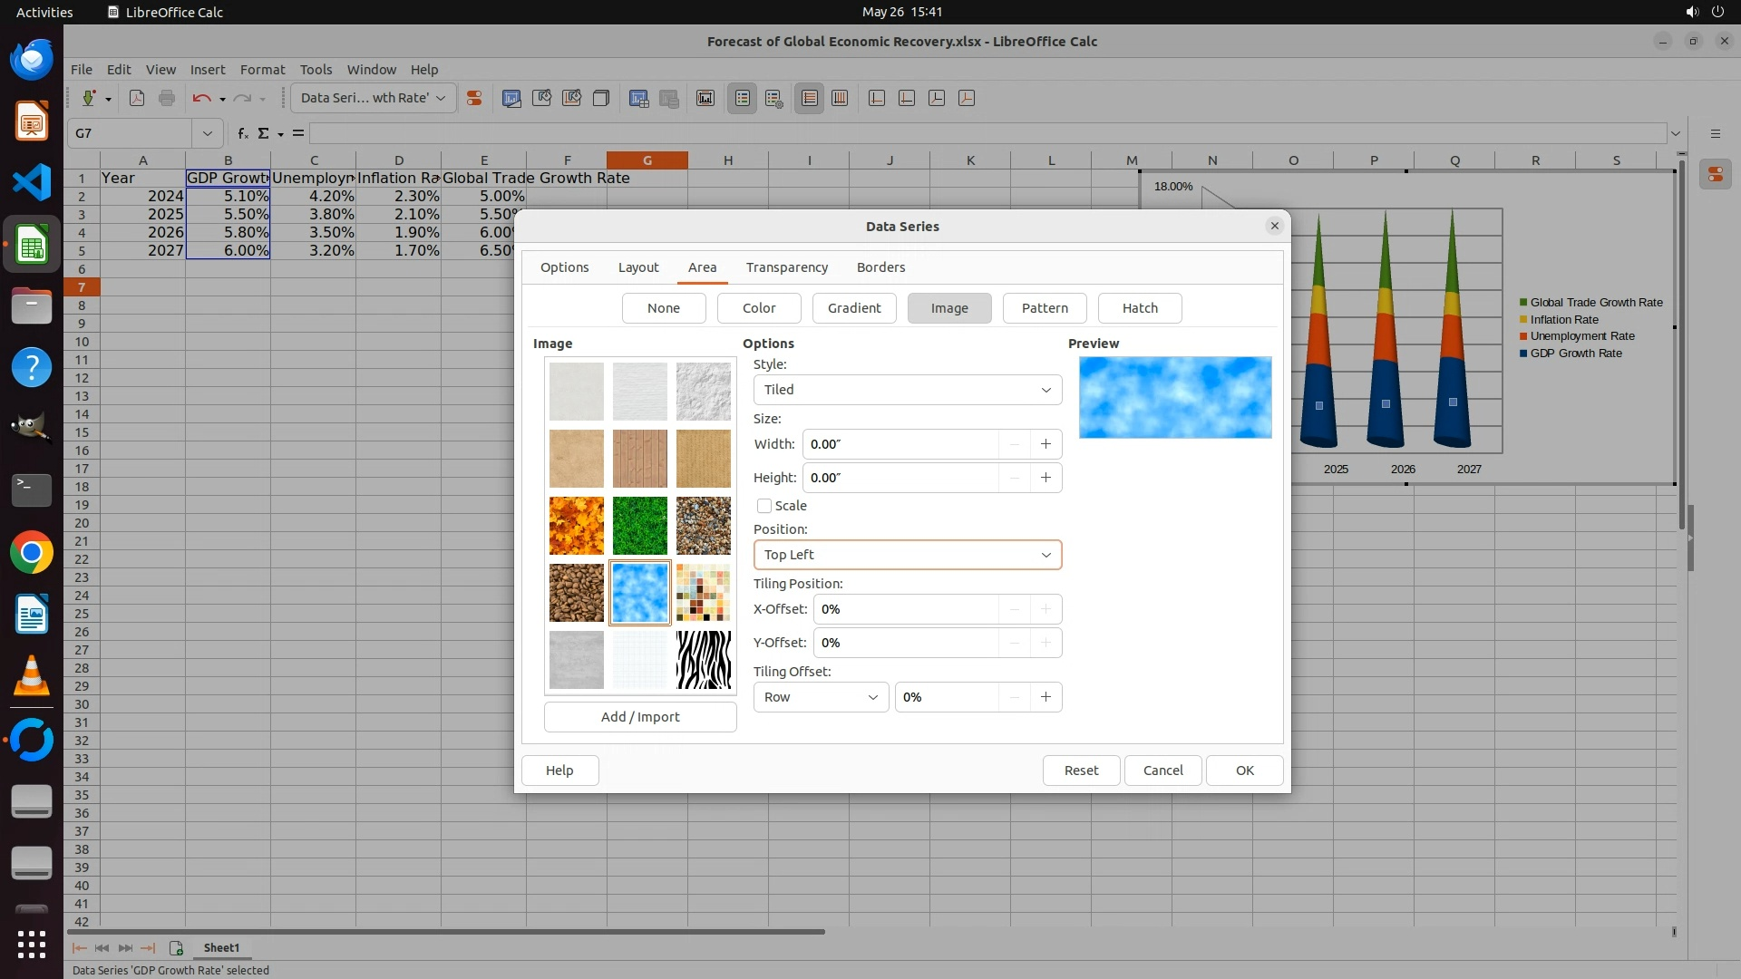Enable the Scale checkbox
This screenshot has width=1741, height=979.
764,506
